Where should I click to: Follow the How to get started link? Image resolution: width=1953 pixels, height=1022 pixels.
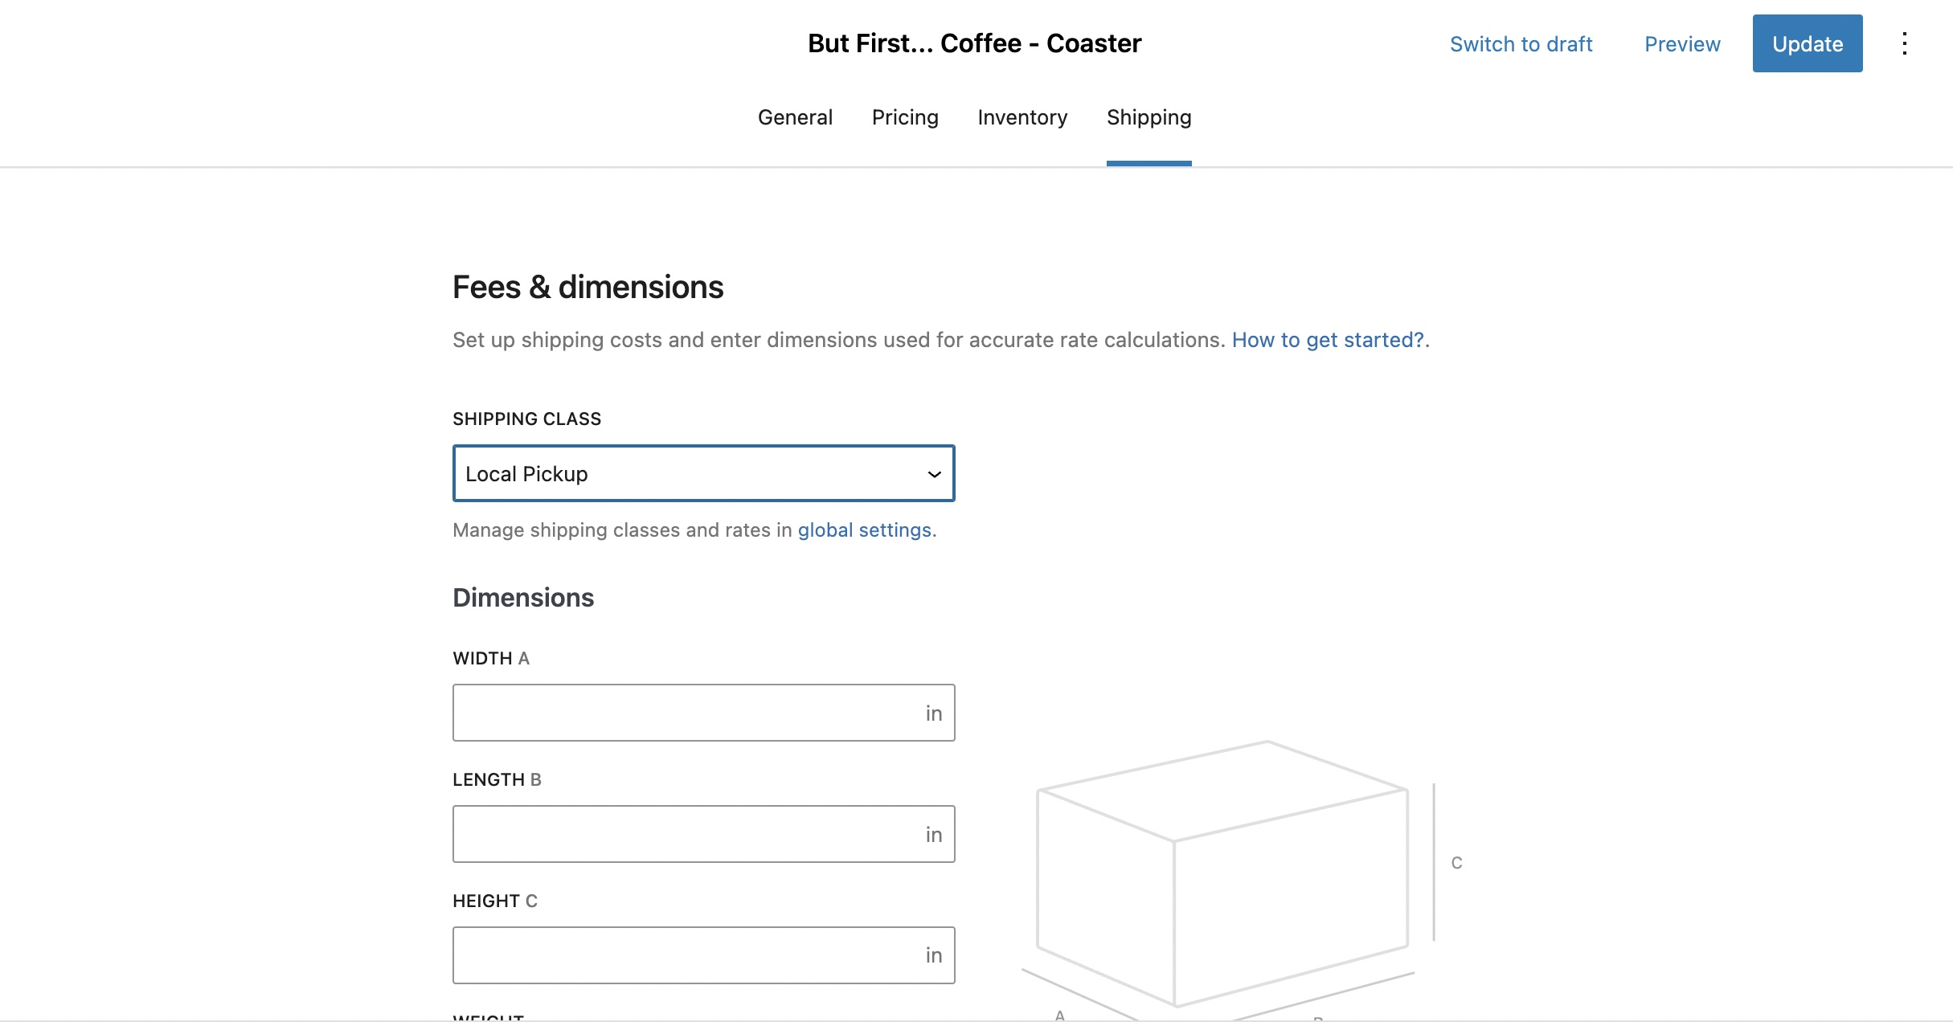(1328, 340)
